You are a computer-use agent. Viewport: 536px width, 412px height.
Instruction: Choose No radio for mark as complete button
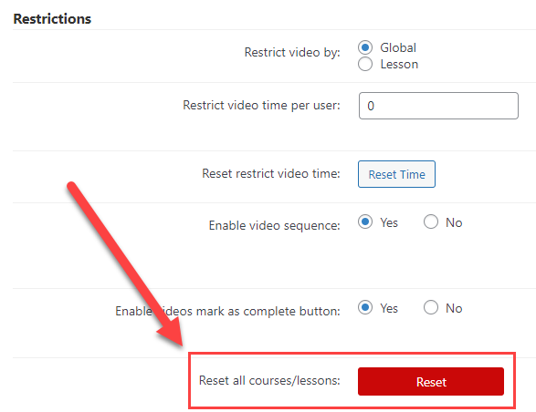[431, 307]
